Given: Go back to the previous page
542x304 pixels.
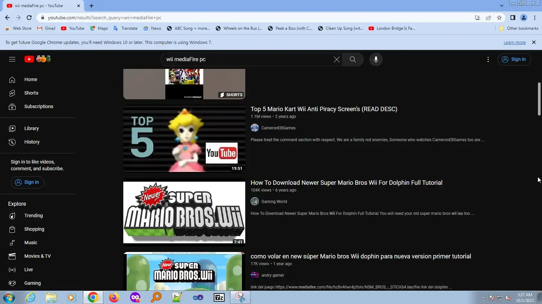Looking at the screenshot, I should (7, 18).
